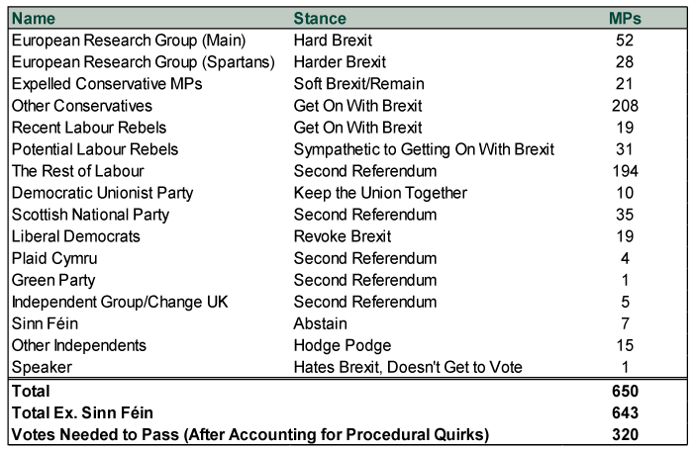This screenshot has width=693, height=451.
Task: Click the Recent Labour Rebels cell
Action: pos(89,128)
